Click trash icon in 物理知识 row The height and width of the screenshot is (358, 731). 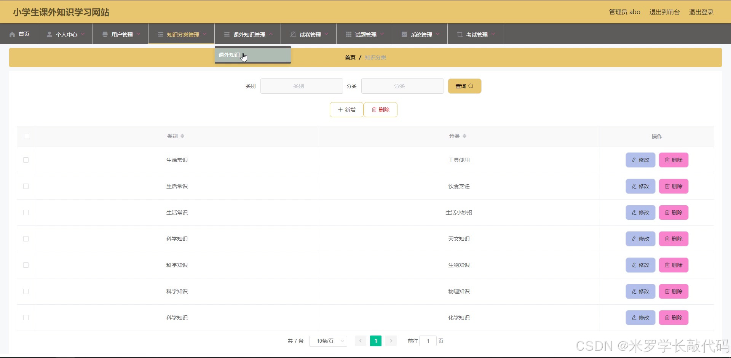click(667, 291)
